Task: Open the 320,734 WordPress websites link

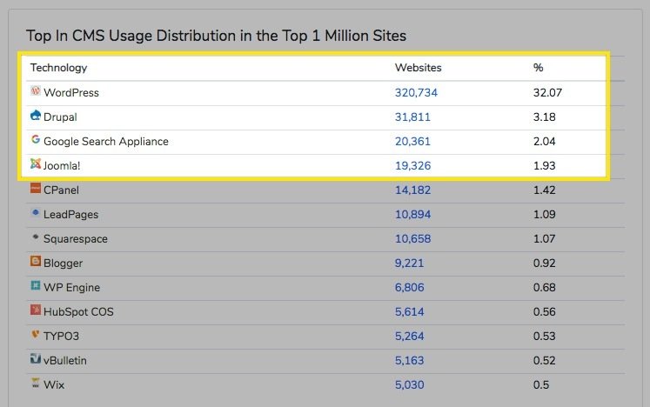Action: (x=416, y=92)
